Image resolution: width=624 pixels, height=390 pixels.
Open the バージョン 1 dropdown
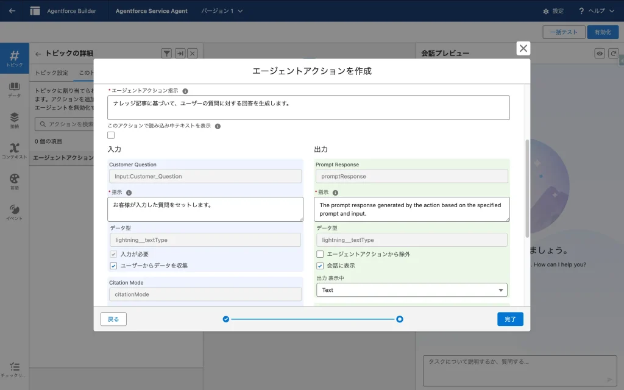222,11
